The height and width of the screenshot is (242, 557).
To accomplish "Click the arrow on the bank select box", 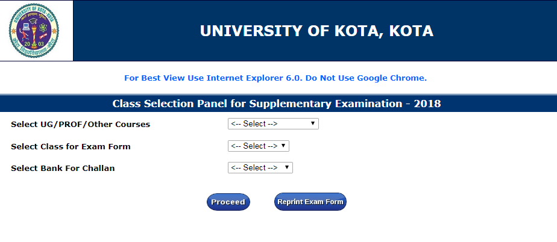I will point(287,168).
